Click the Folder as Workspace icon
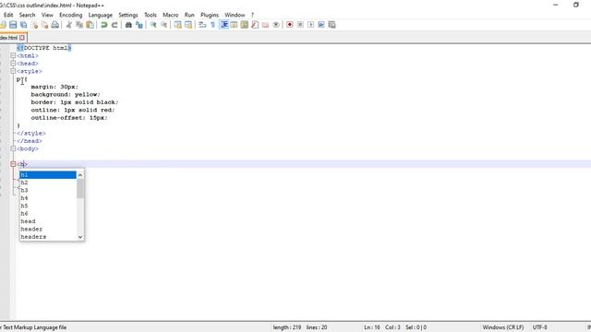 point(265,25)
